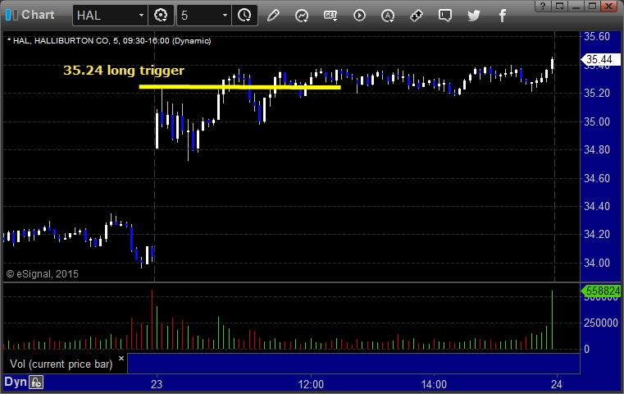Toggle the time lock icon beside Dyn

point(36,383)
